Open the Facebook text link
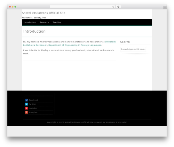174x147 pixels. [33, 100]
